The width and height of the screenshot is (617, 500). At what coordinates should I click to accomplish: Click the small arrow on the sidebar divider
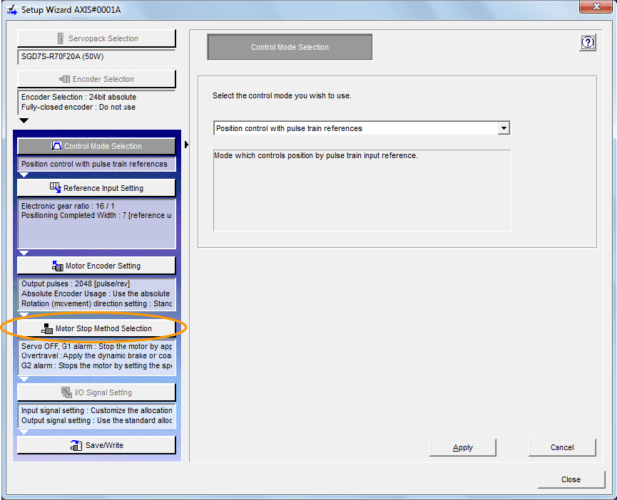tap(186, 145)
